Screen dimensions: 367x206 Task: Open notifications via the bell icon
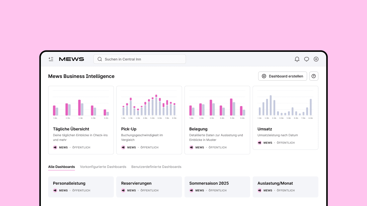297,59
